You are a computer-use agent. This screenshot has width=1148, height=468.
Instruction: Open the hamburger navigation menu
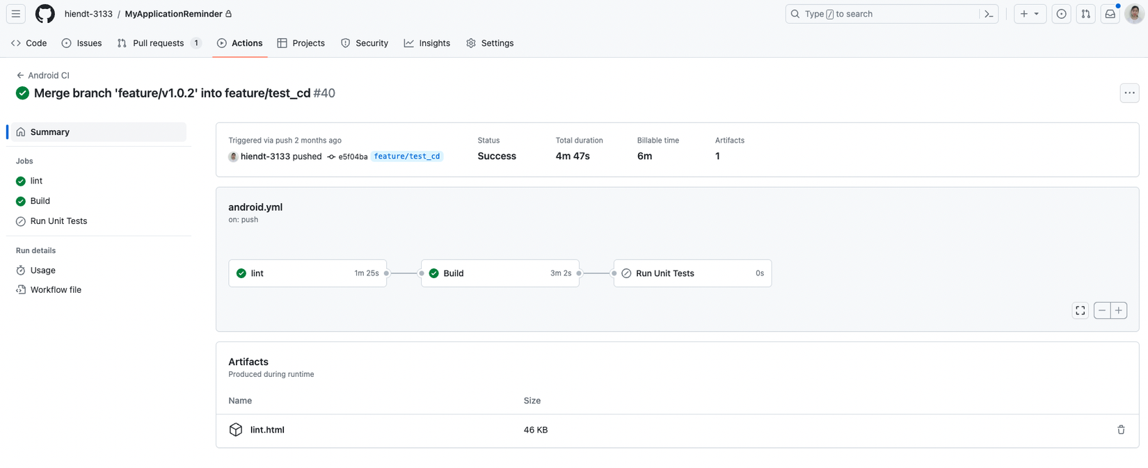click(16, 14)
